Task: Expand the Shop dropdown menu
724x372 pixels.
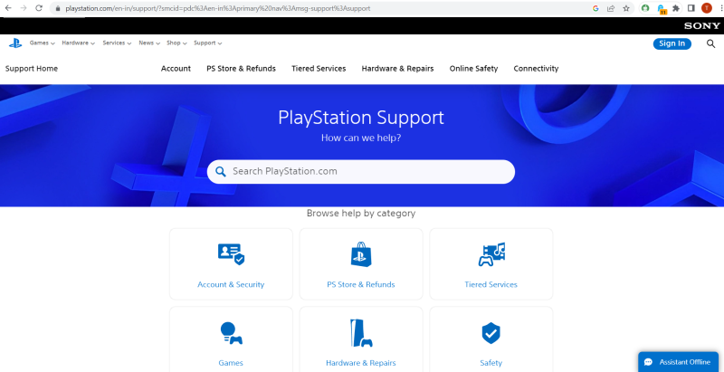Action: tap(176, 43)
